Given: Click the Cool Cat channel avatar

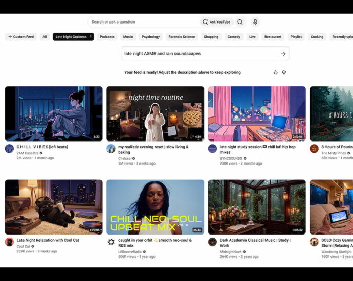Looking at the screenshot, I should (x=9, y=242).
